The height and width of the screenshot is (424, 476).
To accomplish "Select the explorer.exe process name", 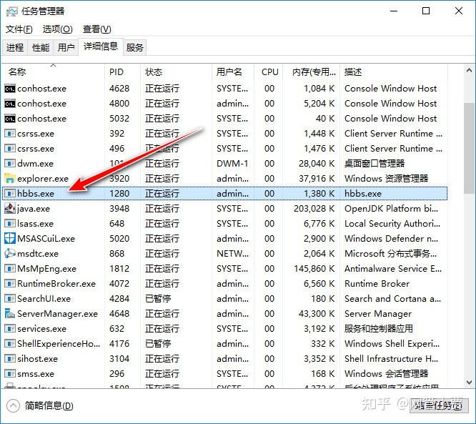I will click(43, 179).
